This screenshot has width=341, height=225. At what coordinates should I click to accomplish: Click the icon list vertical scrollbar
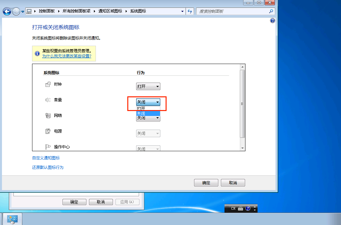(242, 104)
